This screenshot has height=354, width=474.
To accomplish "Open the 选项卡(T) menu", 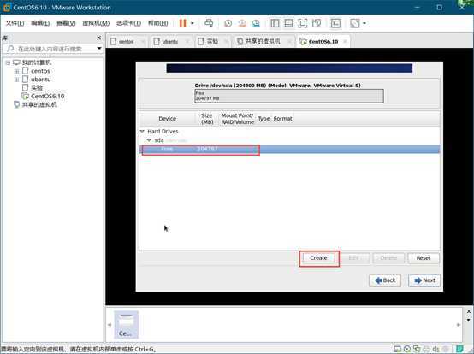I will pos(128,23).
